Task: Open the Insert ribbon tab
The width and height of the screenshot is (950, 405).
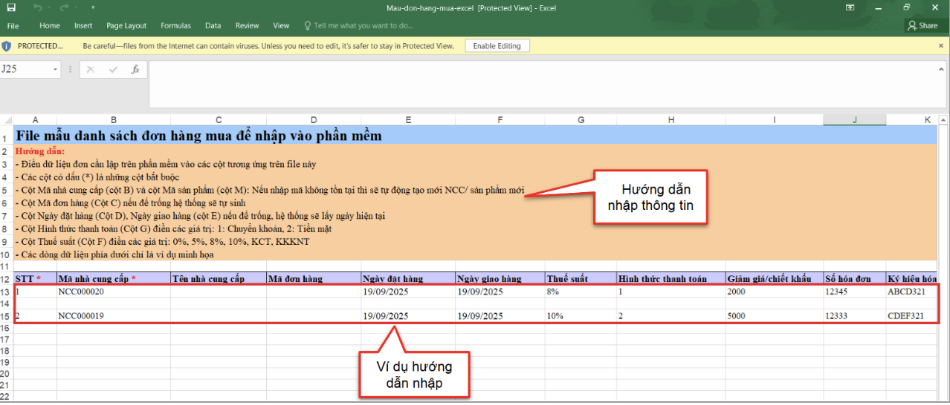Action: point(83,25)
